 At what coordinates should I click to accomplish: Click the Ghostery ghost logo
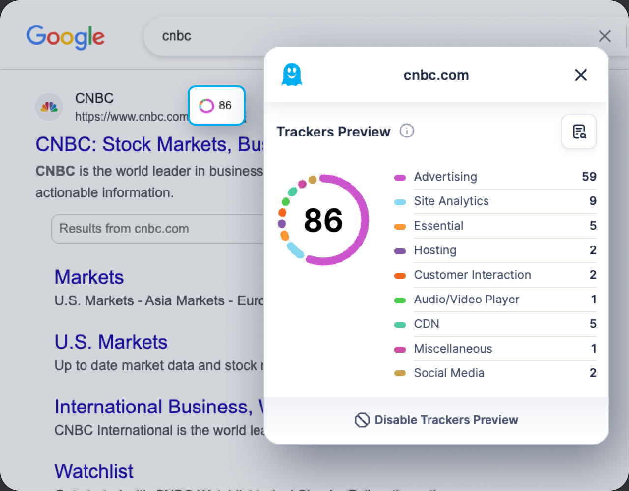pyautogui.click(x=292, y=75)
